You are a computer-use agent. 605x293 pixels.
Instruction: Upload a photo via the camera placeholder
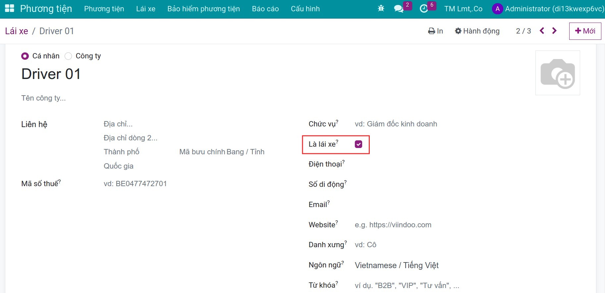[558, 73]
